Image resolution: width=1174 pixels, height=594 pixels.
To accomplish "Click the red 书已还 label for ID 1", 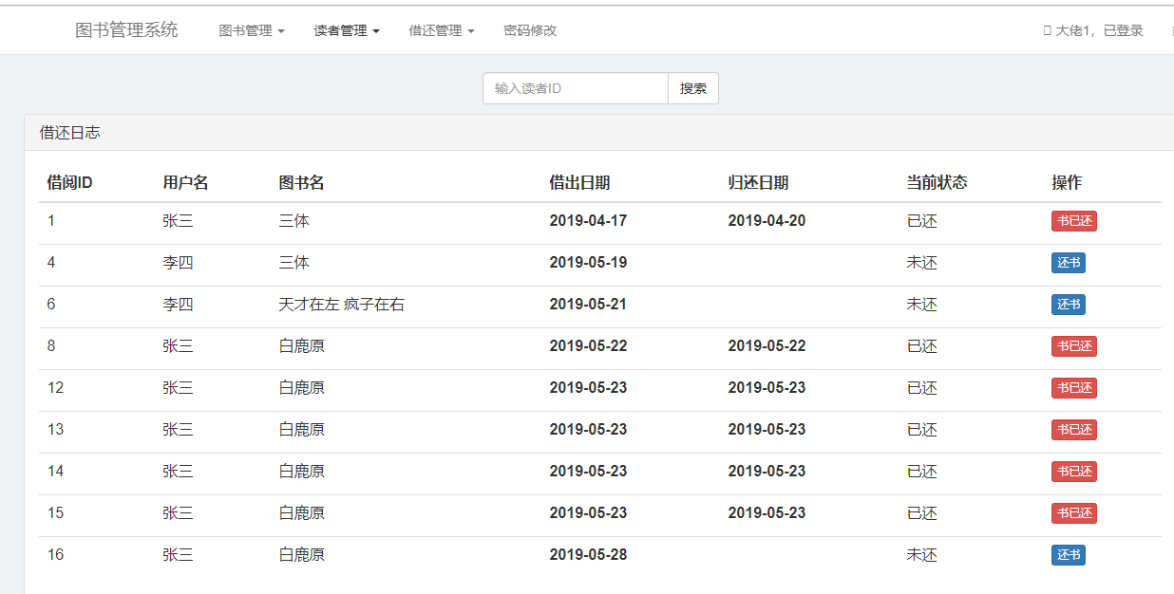I will 1073,221.
